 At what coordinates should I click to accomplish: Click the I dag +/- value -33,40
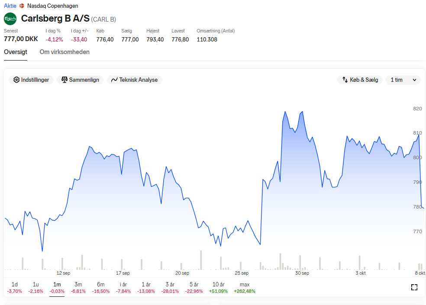coord(79,40)
